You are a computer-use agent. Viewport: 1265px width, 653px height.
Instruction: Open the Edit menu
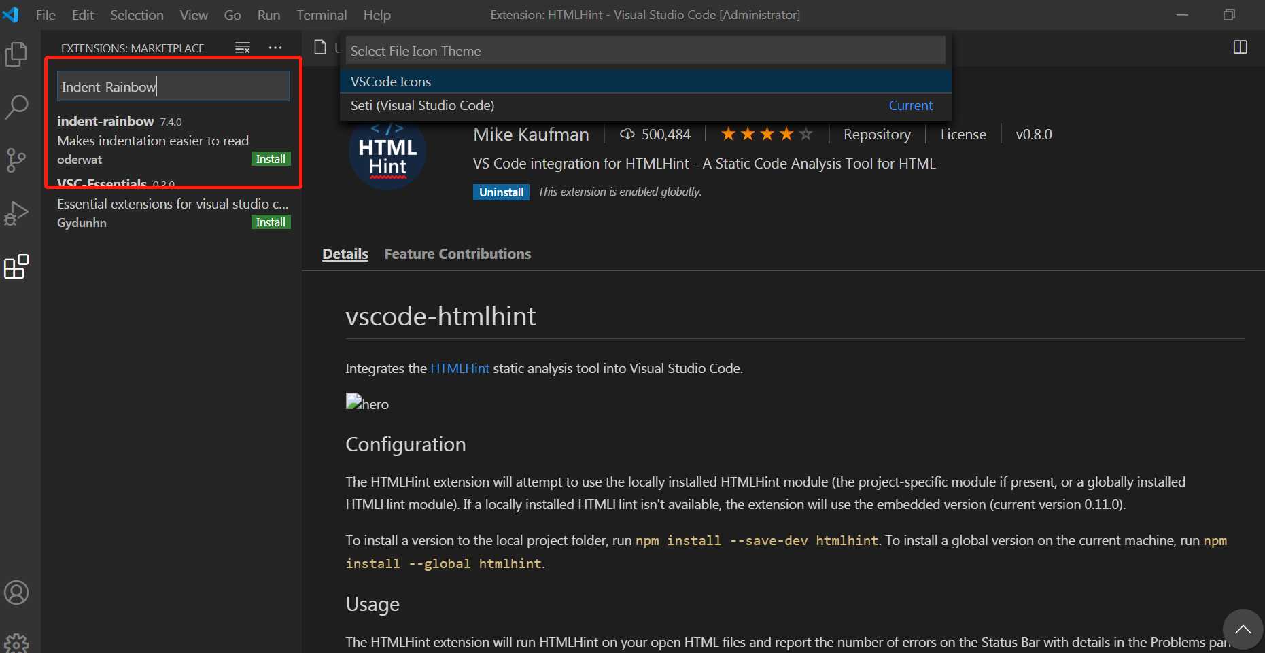pos(83,15)
